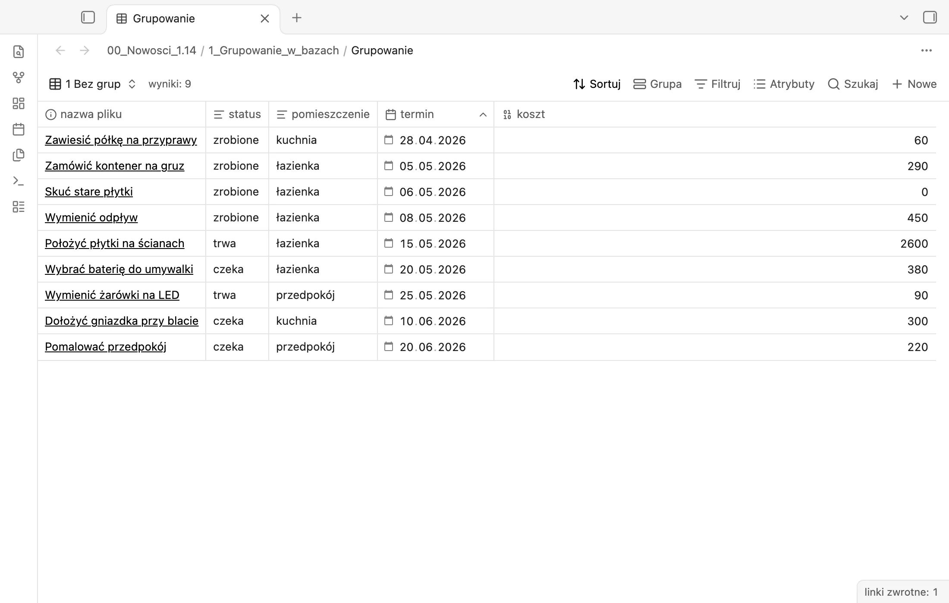Image resolution: width=949 pixels, height=603 pixels.
Task: Open the '1 Bez grup' view selector
Action: pos(93,84)
